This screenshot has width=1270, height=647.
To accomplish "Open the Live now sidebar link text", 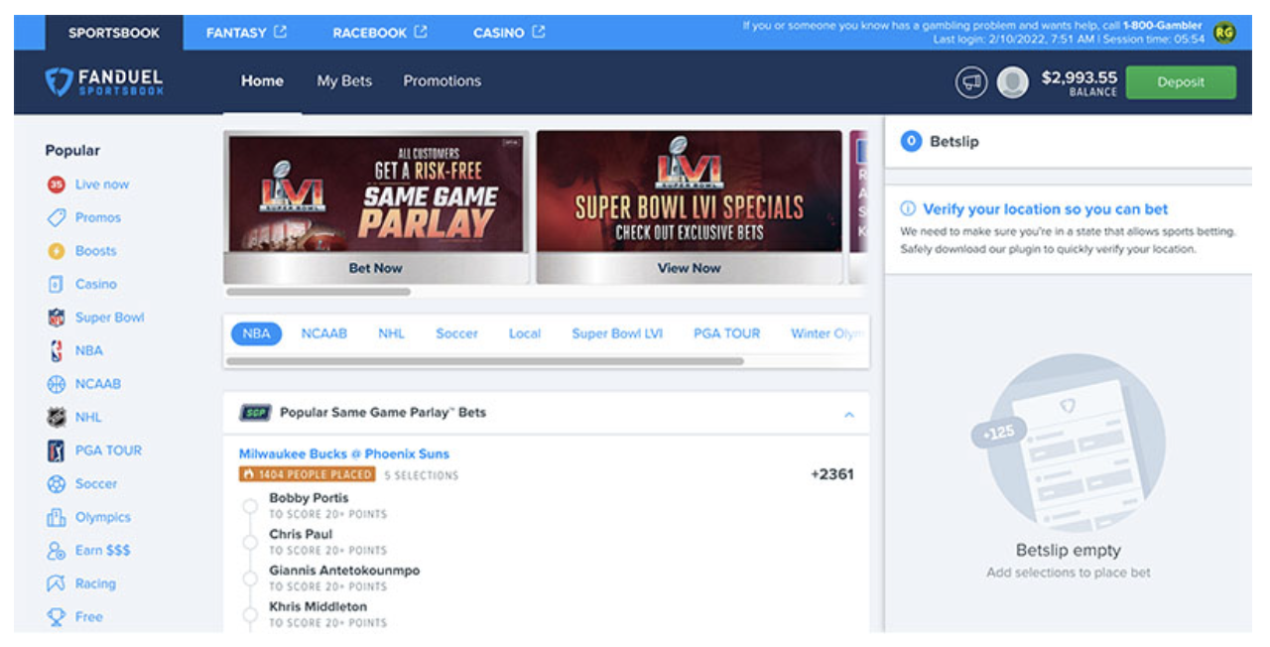I will click(102, 185).
